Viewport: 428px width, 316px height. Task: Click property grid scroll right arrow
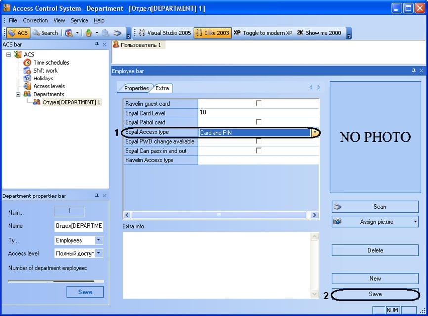click(314, 215)
